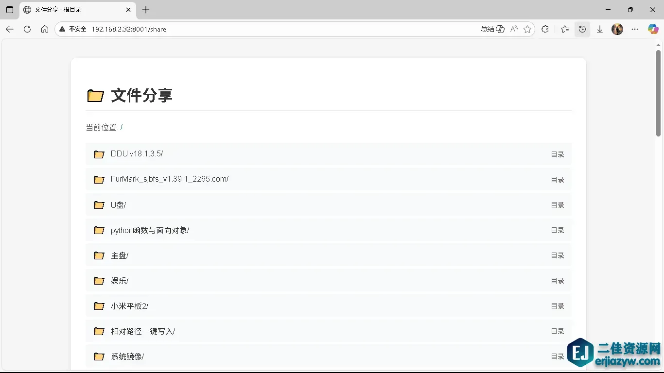Select the 文件分享 - 根目录 tab
Viewport: 664px width, 373px height.
click(x=73, y=10)
